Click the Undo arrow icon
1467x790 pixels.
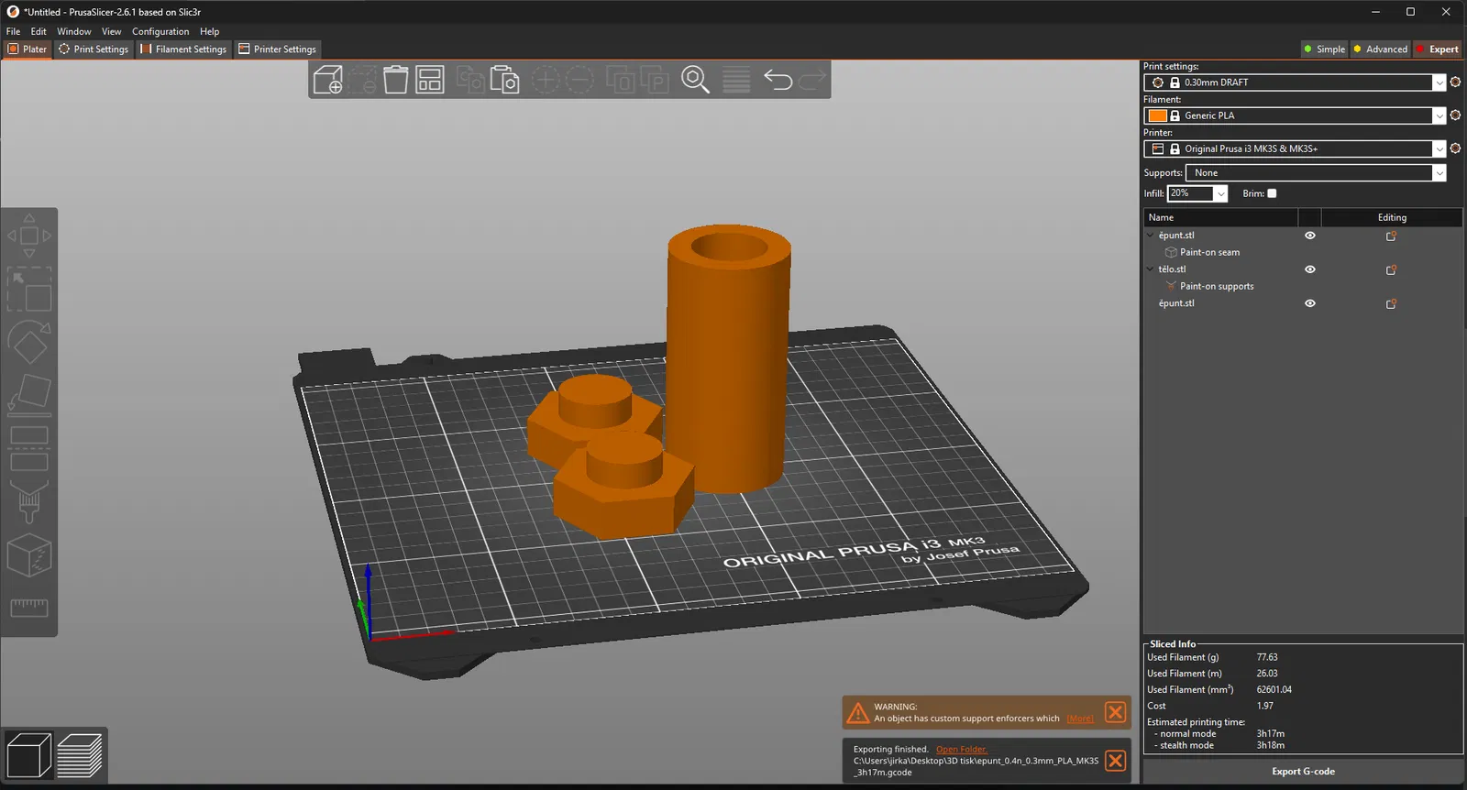[778, 80]
